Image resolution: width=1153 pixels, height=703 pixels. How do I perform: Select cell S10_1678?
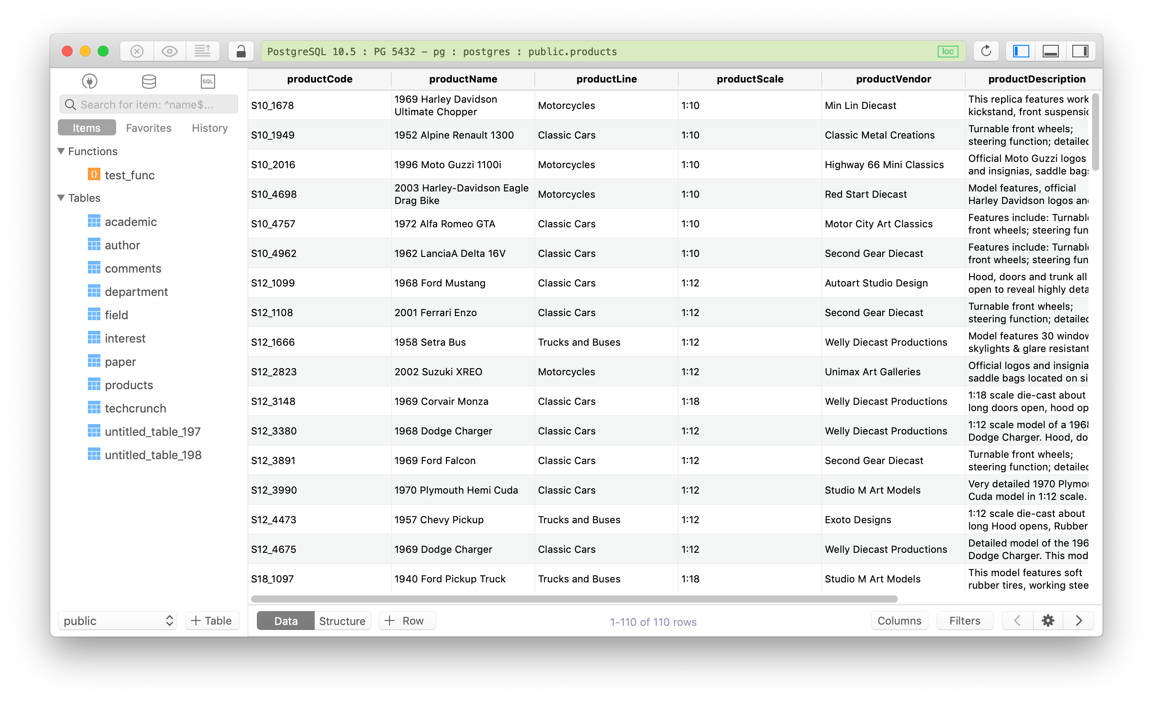pyautogui.click(x=320, y=105)
